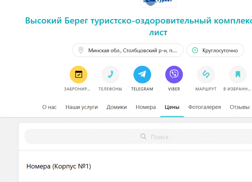Add to favorites with bookmark icon
Screen dimensions: 252x182
pos(238,74)
